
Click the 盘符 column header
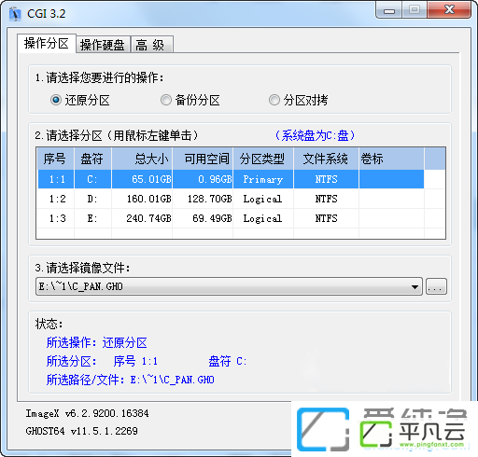(x=92, y=159)
